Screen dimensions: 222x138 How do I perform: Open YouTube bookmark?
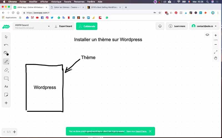[37, 18]
